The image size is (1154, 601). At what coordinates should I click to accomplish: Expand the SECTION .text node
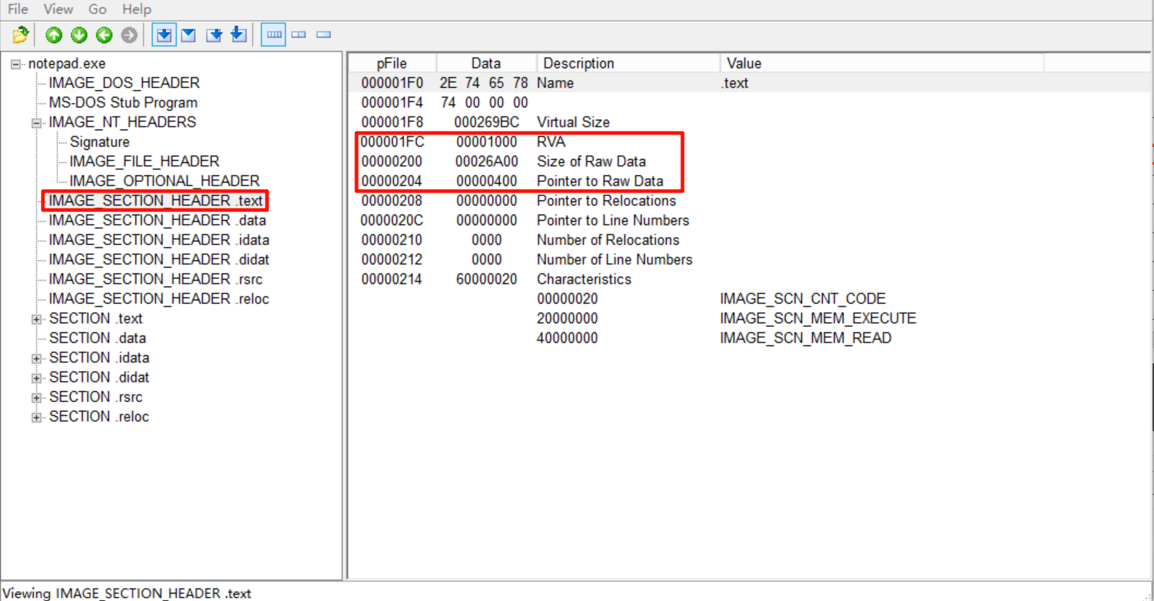click(x=36, y=319)
